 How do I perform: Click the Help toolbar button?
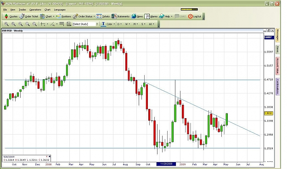[164, 16]
